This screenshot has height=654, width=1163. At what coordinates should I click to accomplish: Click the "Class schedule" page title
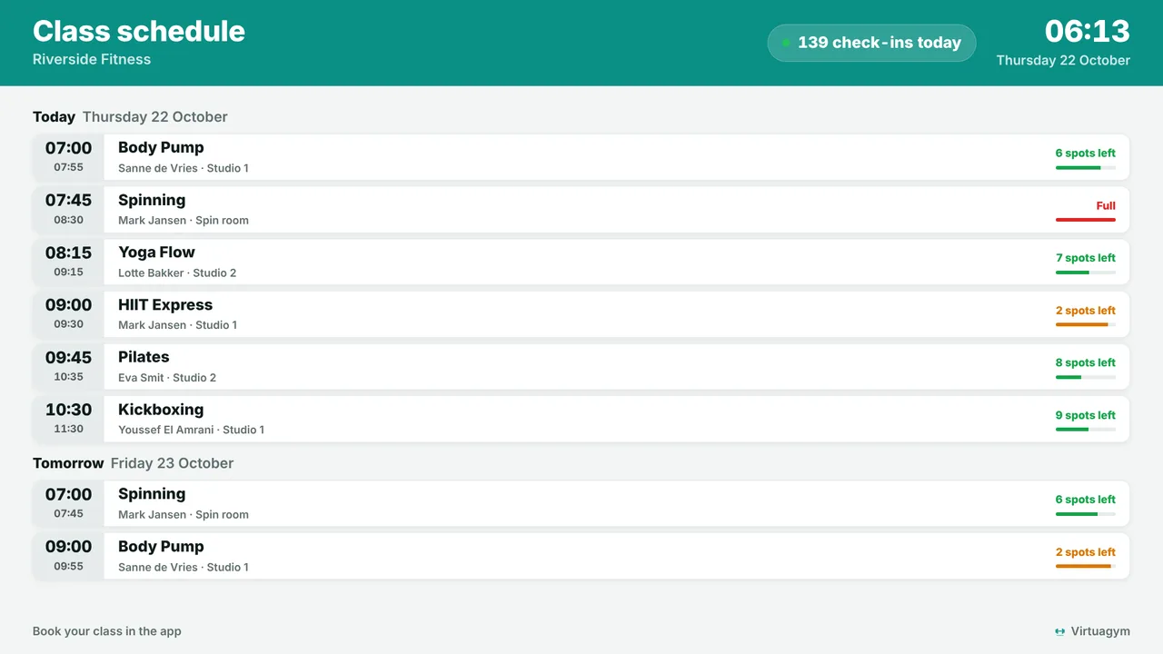139,31
